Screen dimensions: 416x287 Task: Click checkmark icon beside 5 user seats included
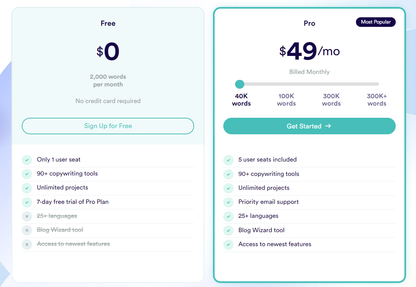coord(228,160)
